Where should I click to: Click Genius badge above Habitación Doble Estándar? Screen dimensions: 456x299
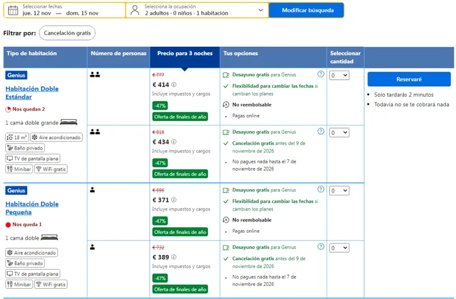click(x=17, y=75)
